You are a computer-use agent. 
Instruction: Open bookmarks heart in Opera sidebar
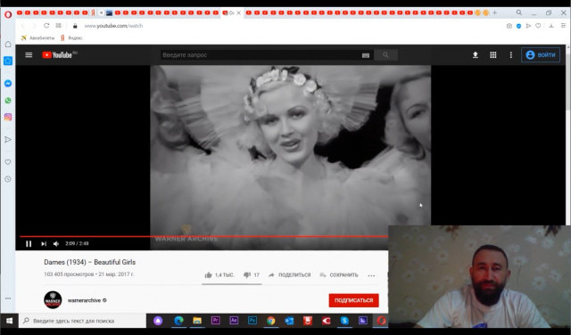pos(8,162)
